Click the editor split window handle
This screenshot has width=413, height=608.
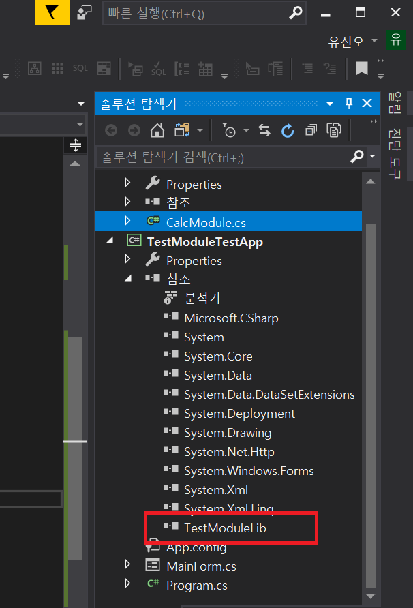point(75,145)
